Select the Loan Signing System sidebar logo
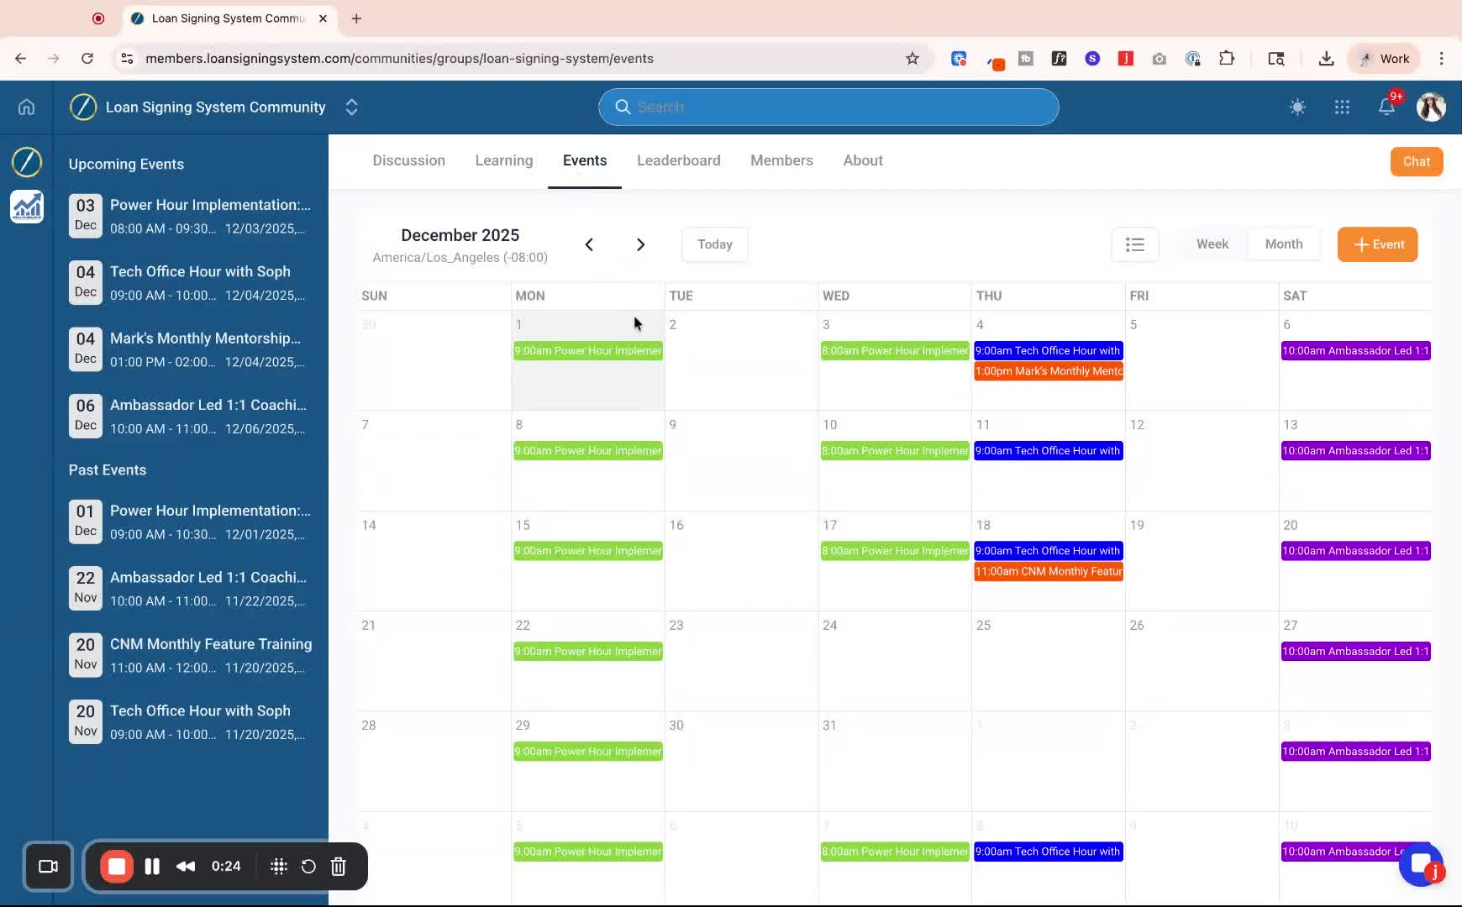The height and width of the screenshot is (907, 1462). point(27,162)
